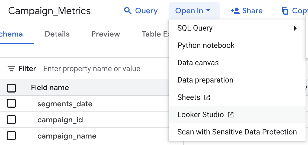Click the Filter lines icon

coord(11,69)
